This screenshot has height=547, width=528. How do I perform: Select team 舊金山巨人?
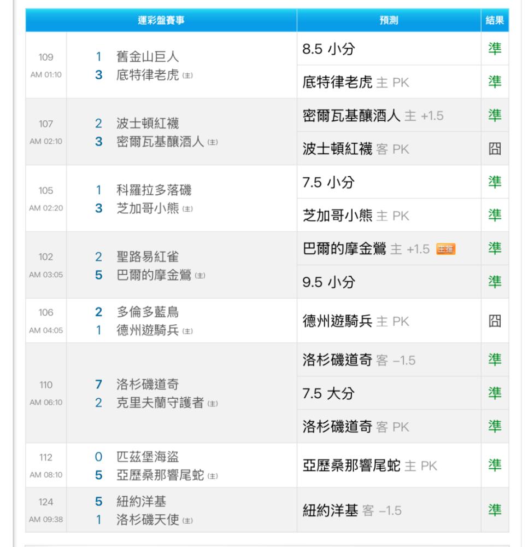click(x=148, y=56)
